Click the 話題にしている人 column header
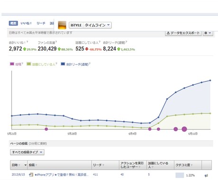The image size is (218, 180). point(160,165)
